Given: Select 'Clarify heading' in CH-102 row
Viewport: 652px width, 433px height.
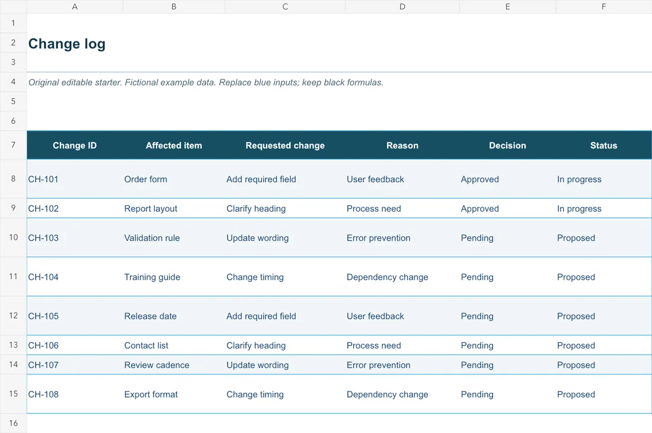Looking at the screenshot, I should pyautogui.click(x=285, y=208).
